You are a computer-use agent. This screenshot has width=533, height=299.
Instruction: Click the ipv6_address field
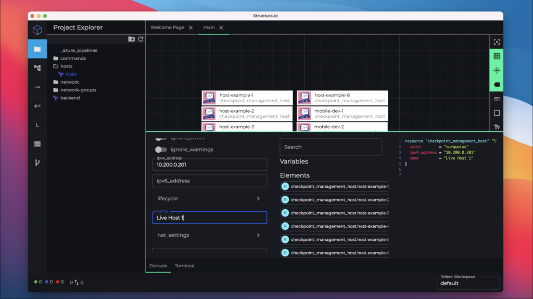pos(210,181)
